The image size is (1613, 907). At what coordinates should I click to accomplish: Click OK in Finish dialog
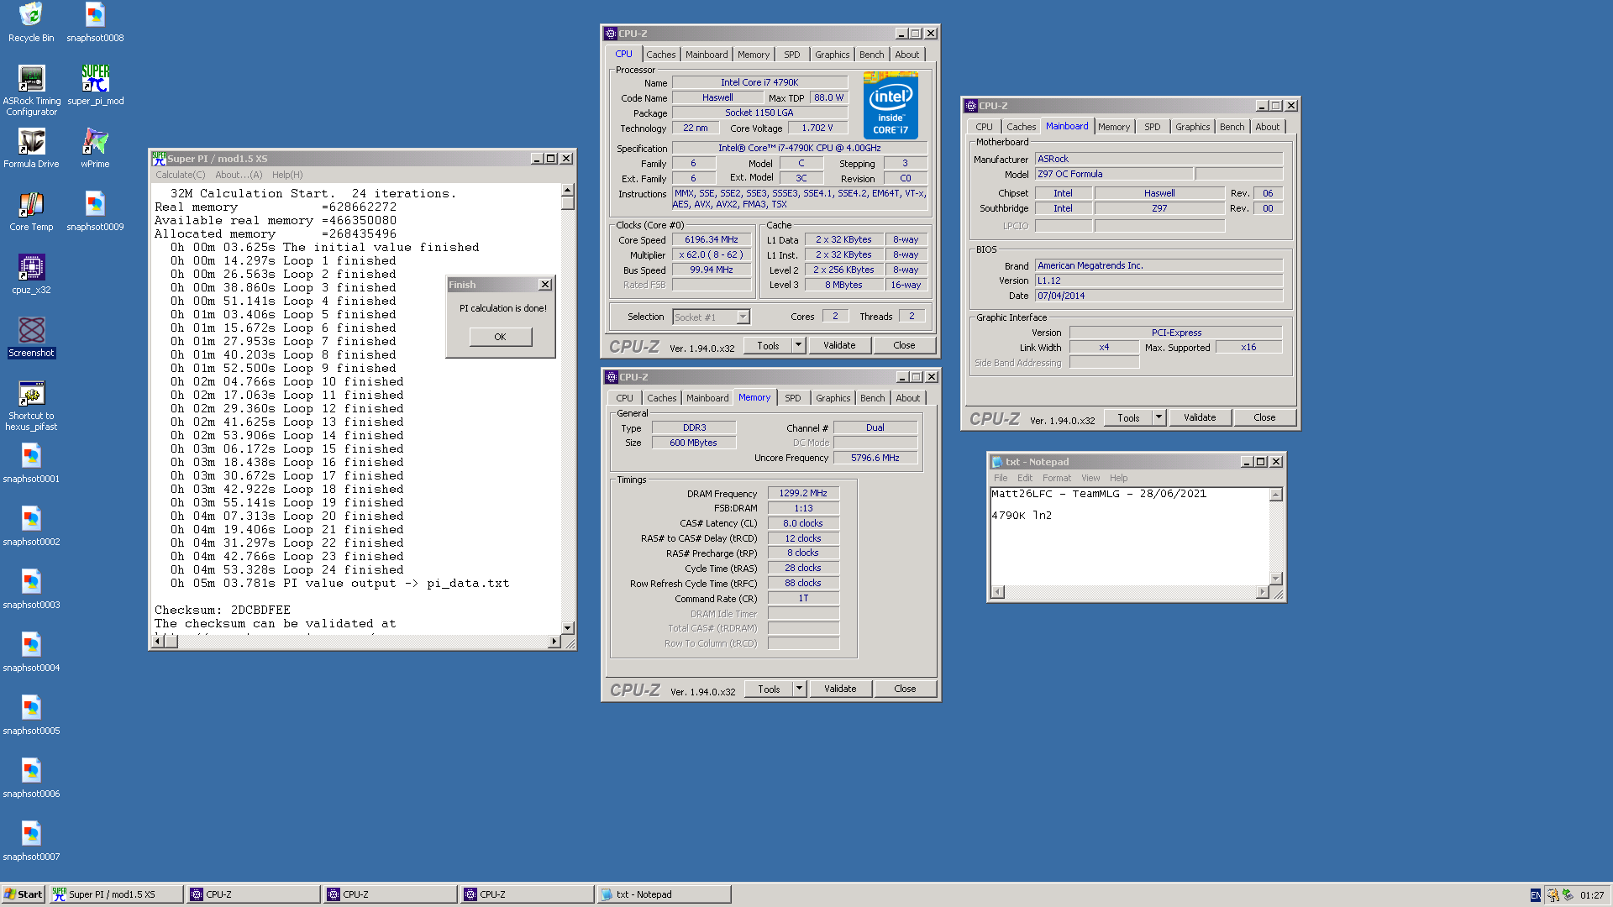coord(500,337)
